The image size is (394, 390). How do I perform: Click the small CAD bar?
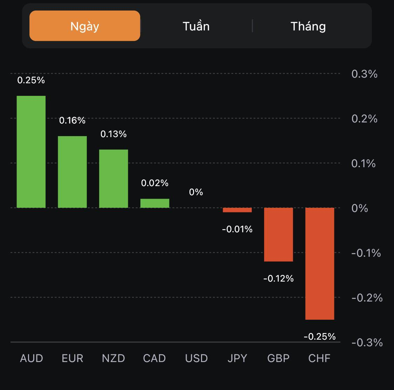tap(155, 203)
